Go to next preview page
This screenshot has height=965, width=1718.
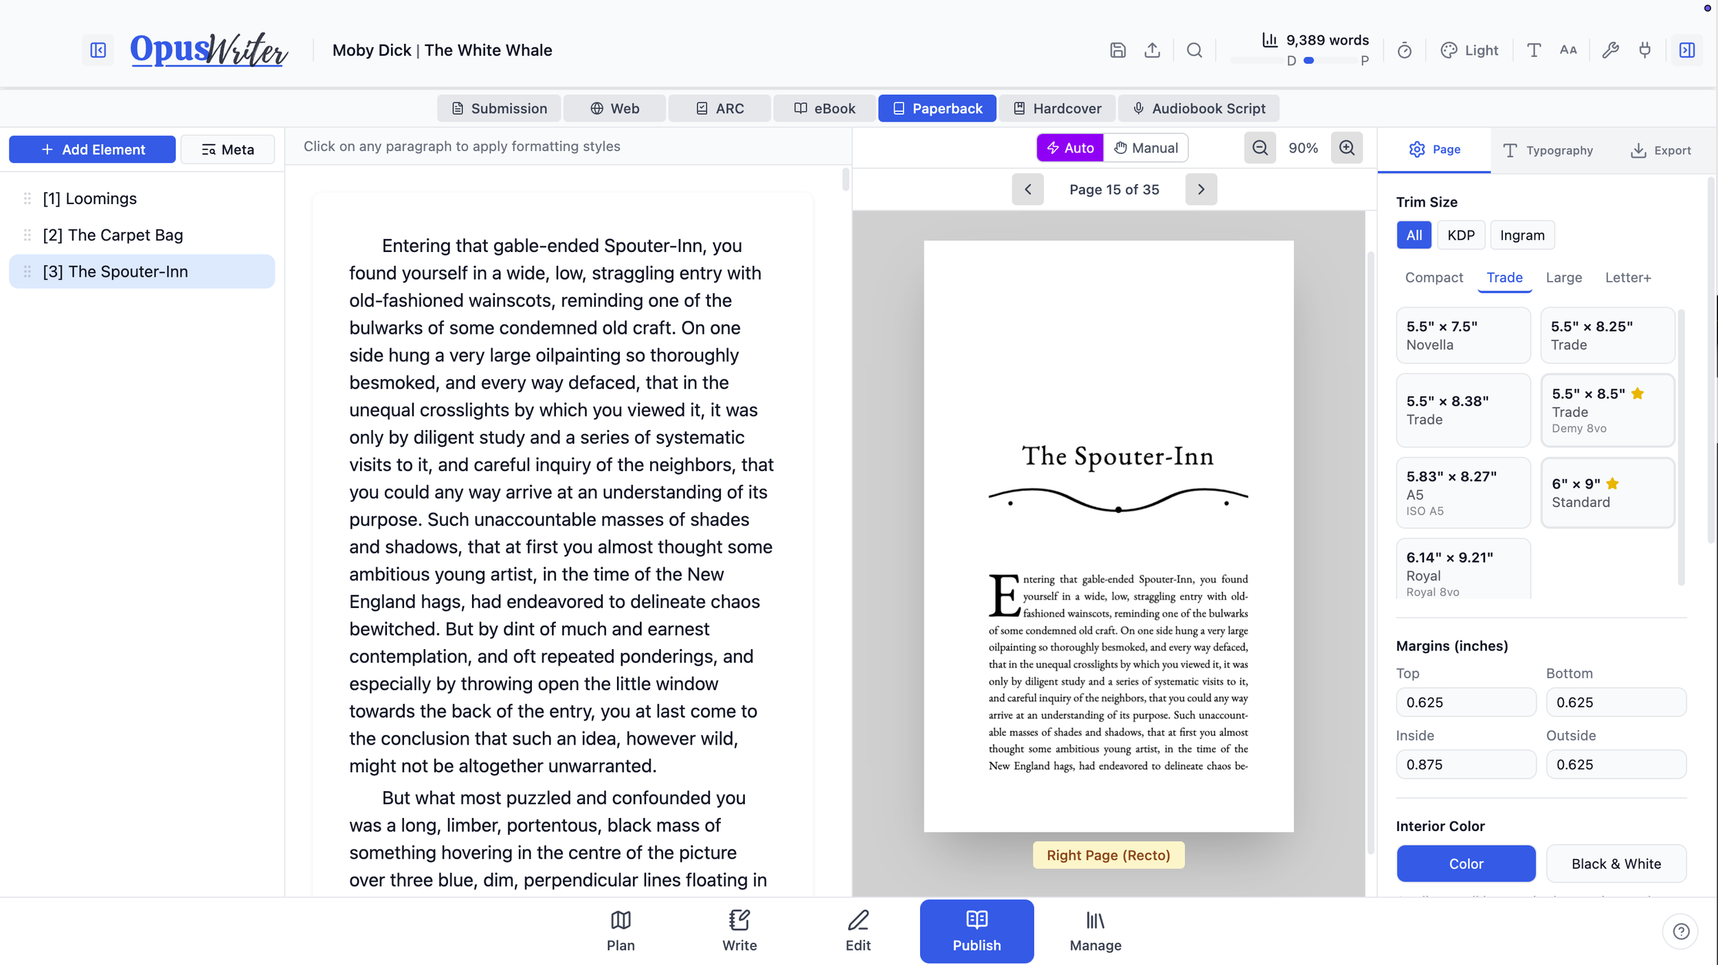1201,190
